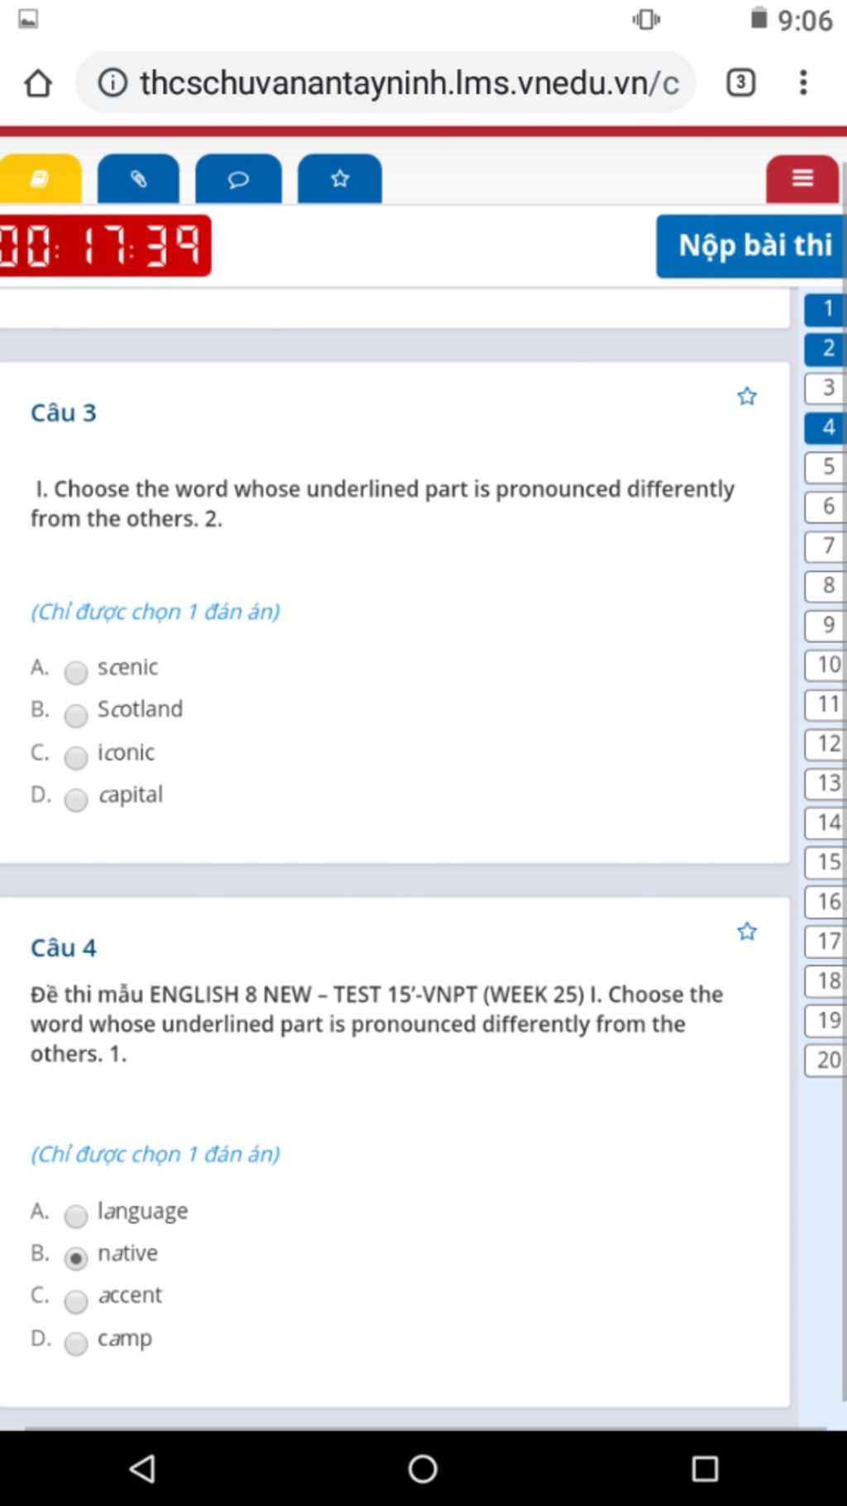Go to question 20 in navigator

tap(826, 1060)
